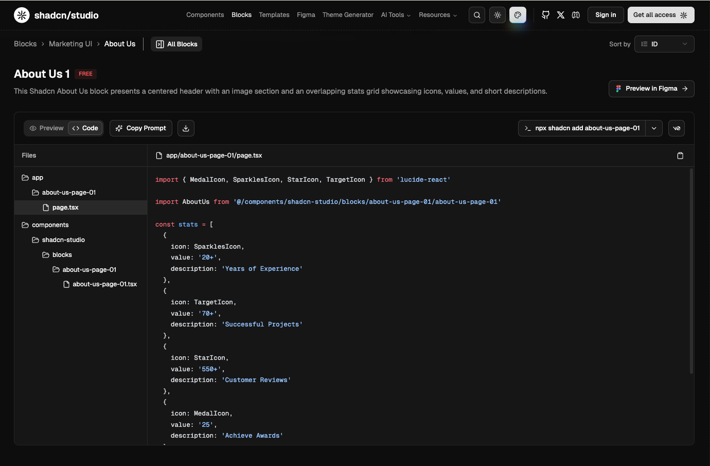Screen dimensions: 710x466
Task: Click the download block icon
Action: pos(186,128)
